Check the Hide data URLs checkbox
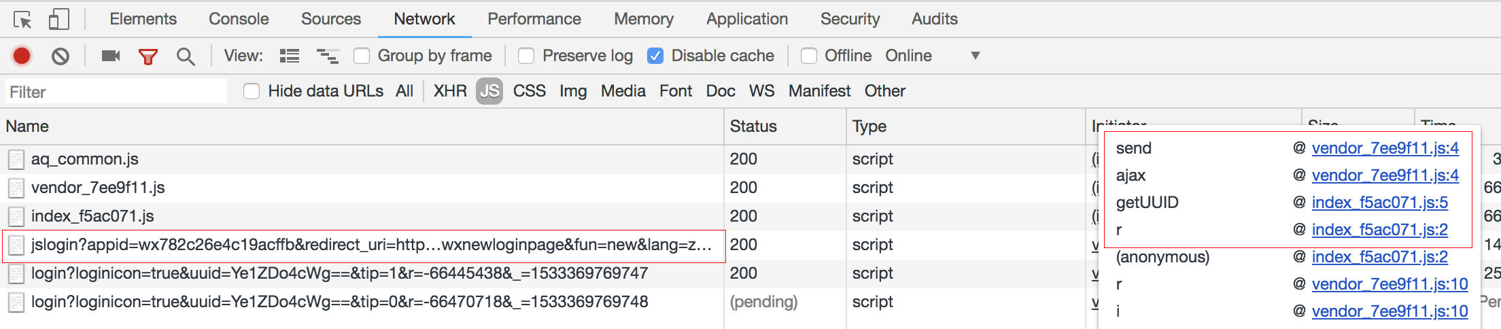This screenshot has height=329, width=1501. click(x=252, y=91)
